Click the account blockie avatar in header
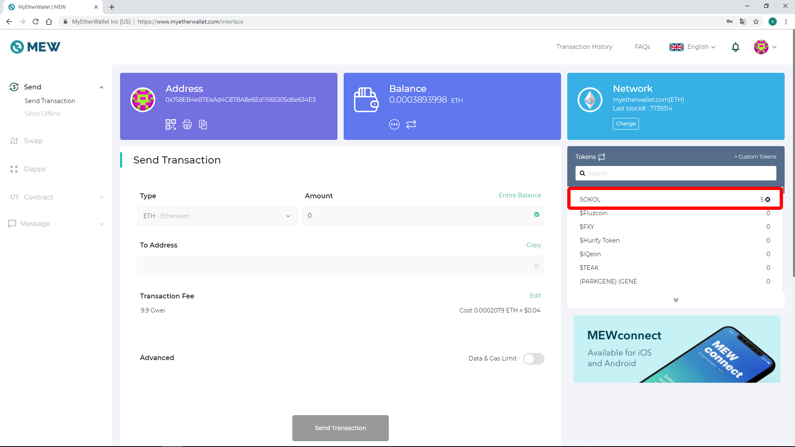 tap(761, 47)
